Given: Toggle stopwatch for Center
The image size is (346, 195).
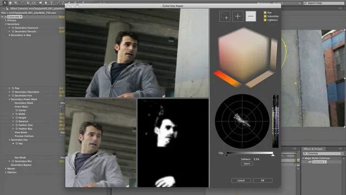Looking at the screenshot, I should click(17, 110).
